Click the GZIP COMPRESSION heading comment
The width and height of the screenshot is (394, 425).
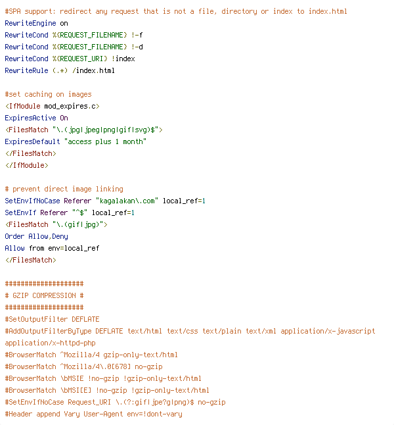pyautogui.click(x=45, y=295)
